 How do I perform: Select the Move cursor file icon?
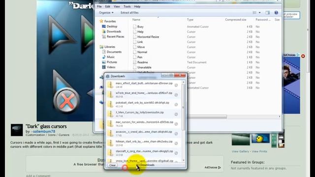pyautogui.click(x=134, y=47)
